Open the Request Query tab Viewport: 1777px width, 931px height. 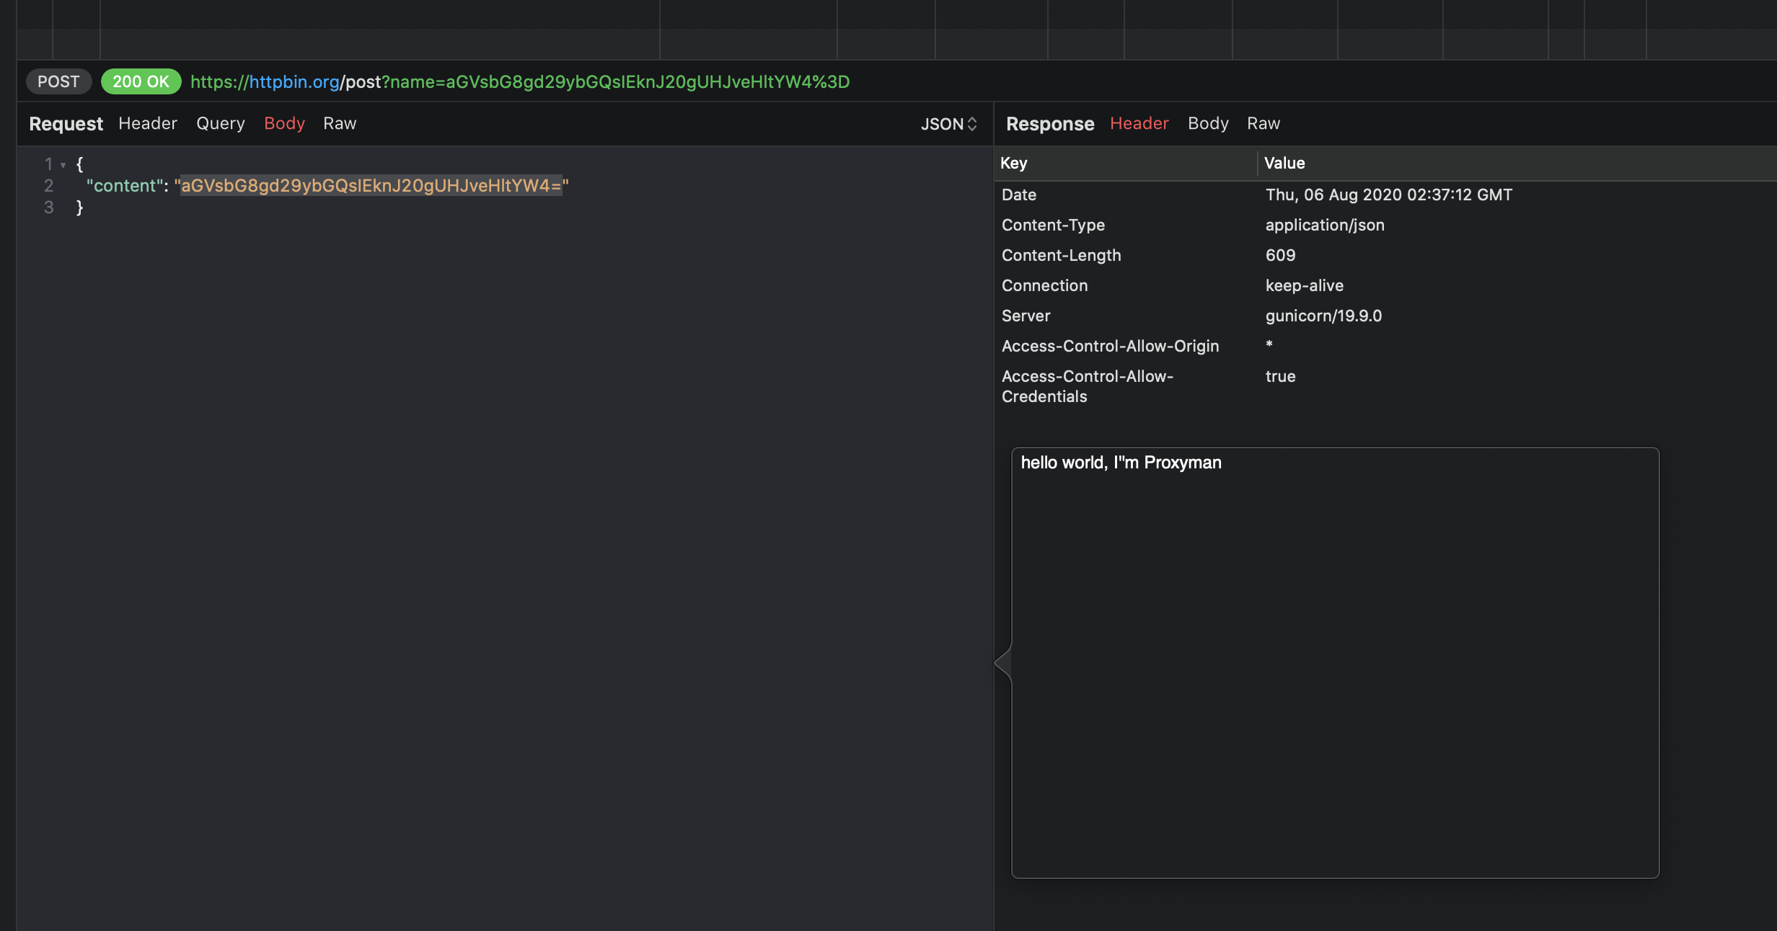221,123
